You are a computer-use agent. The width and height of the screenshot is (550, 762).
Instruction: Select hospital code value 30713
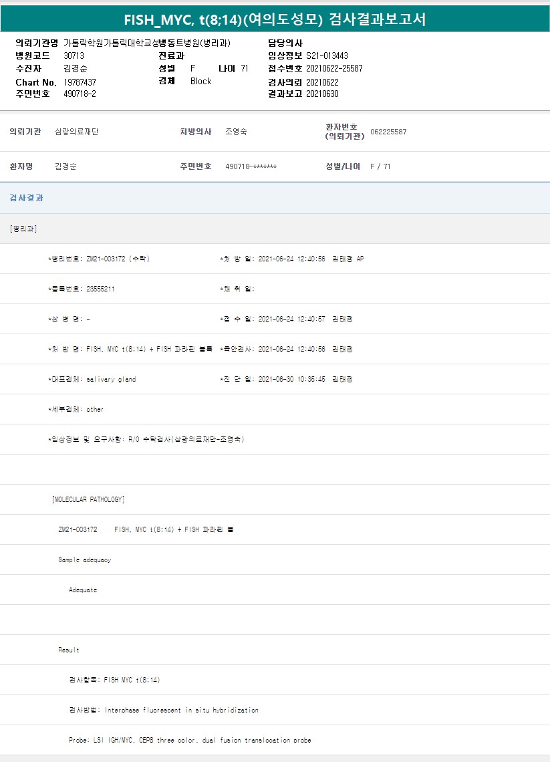pyautogui.click(x=74, y=56)
